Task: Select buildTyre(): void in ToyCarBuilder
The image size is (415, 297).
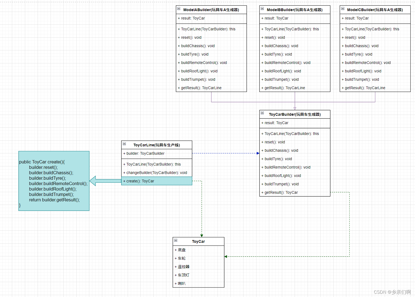Action: (295, 159)
